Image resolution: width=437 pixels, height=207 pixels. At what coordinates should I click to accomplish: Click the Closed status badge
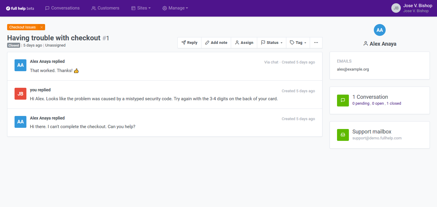14,45
